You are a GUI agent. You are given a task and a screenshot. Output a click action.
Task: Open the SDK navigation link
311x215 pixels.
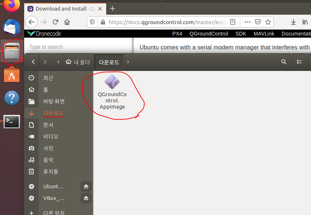241,34
